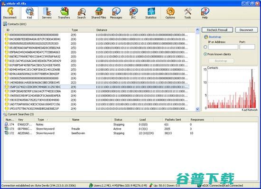Sort contacts by Distance column header
This screenshot has height=189, width=261.
pyautogui.click(x=142, y=30)
